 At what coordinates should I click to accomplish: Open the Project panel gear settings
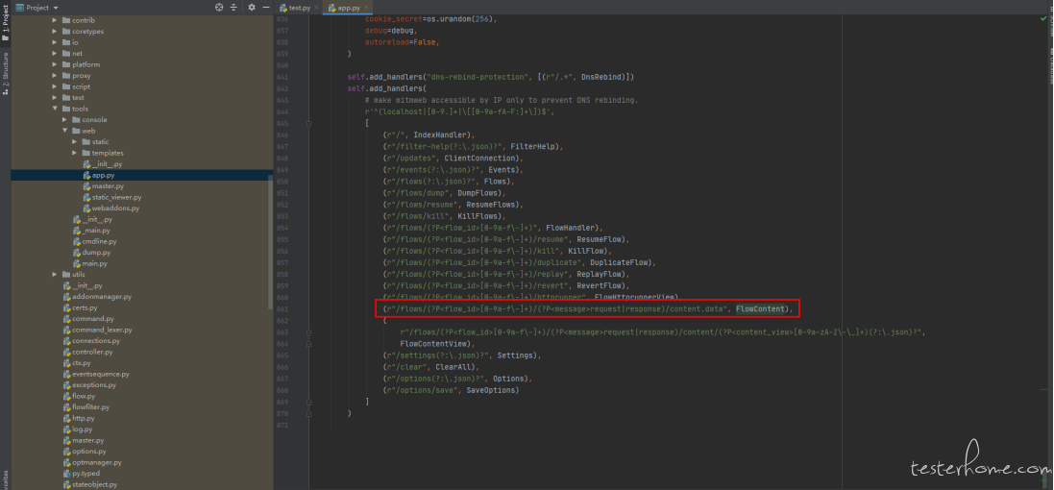pos(252,8)
